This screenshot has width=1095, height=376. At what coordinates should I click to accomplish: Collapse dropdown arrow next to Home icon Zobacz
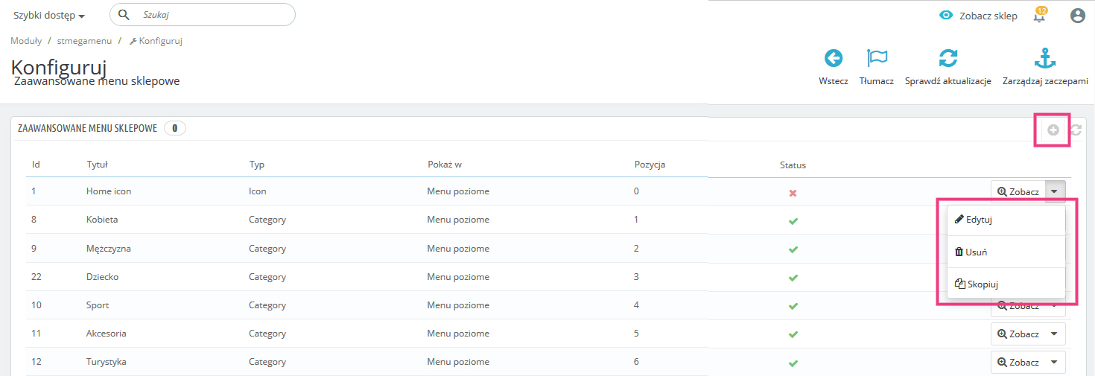pyautogui.click(x=1055, y=191)
